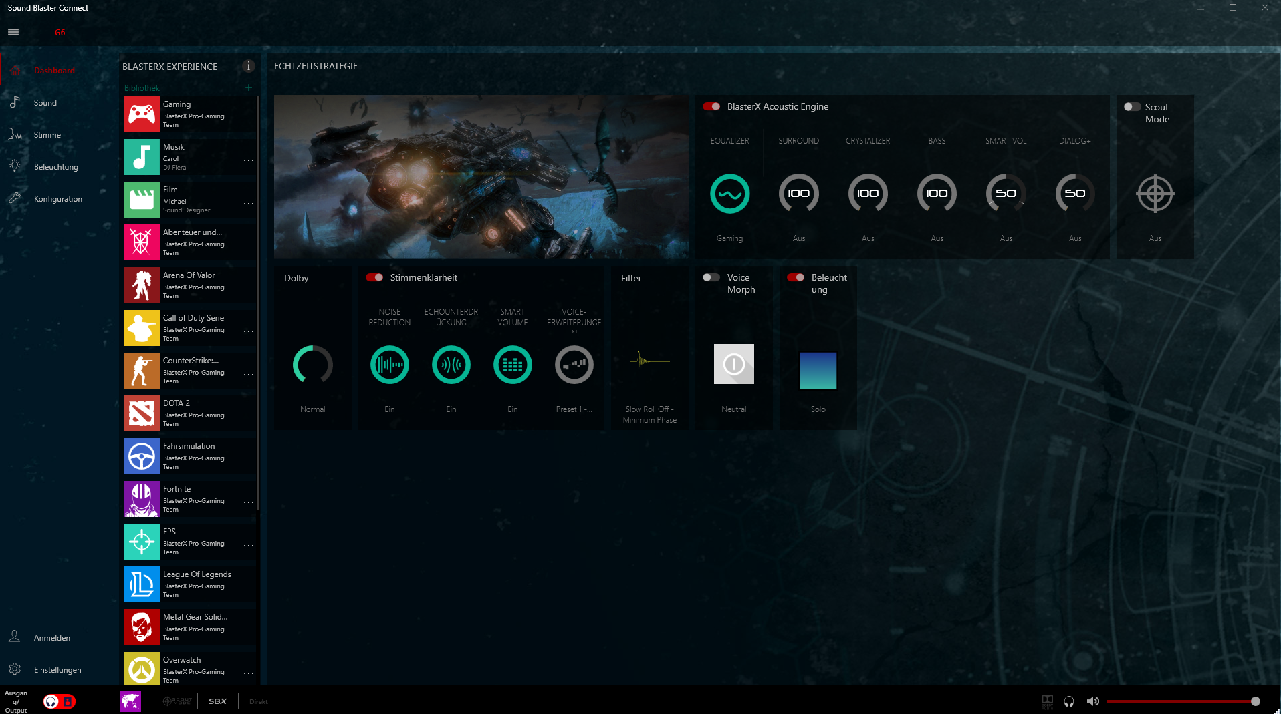Select the CounterStrike profile icon
This screenshot has height=714, width=1281.
pyautogui.click(x=142, y=371)
